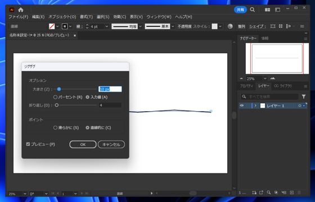Click the Navigator zoom in large mountains
The image size is (315, 202).
[x=273, y=79]
